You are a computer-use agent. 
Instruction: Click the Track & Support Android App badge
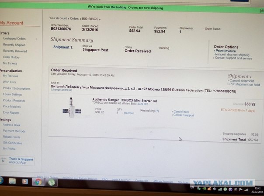coord(17,161)
